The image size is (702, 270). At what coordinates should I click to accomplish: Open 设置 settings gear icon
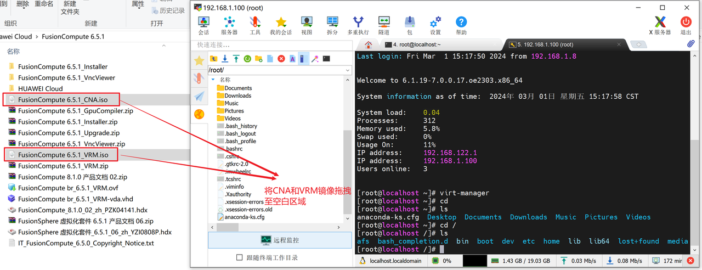435,25
